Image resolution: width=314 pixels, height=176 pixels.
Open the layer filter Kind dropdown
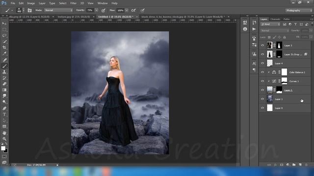pyautogui.click(x=270, y=24)
